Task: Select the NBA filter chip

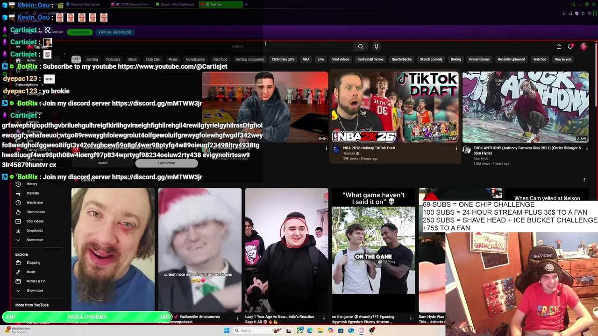Action: (x=306, y=59)
